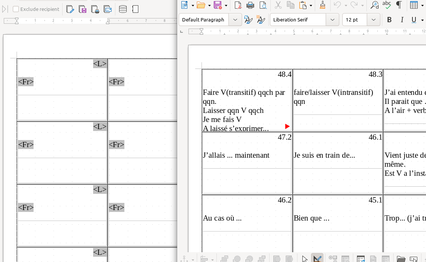426x262 pixels.
Task: Click the New document icon in the front window
Action: coord(184,5)
